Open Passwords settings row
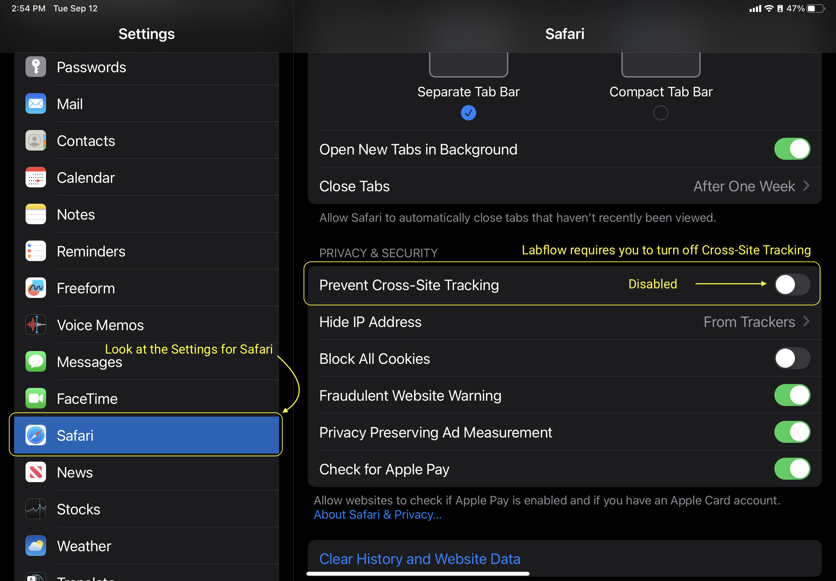 (x=147, y=67)
